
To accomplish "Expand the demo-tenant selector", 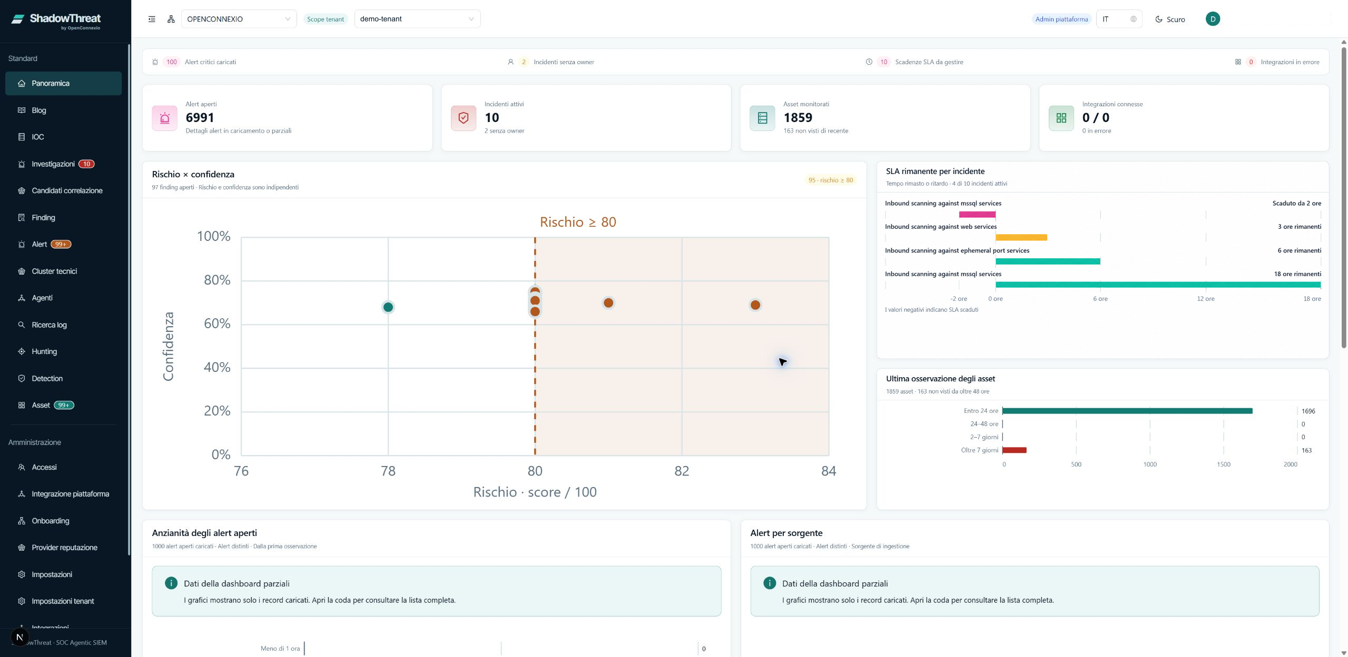I will coord(417,19).
